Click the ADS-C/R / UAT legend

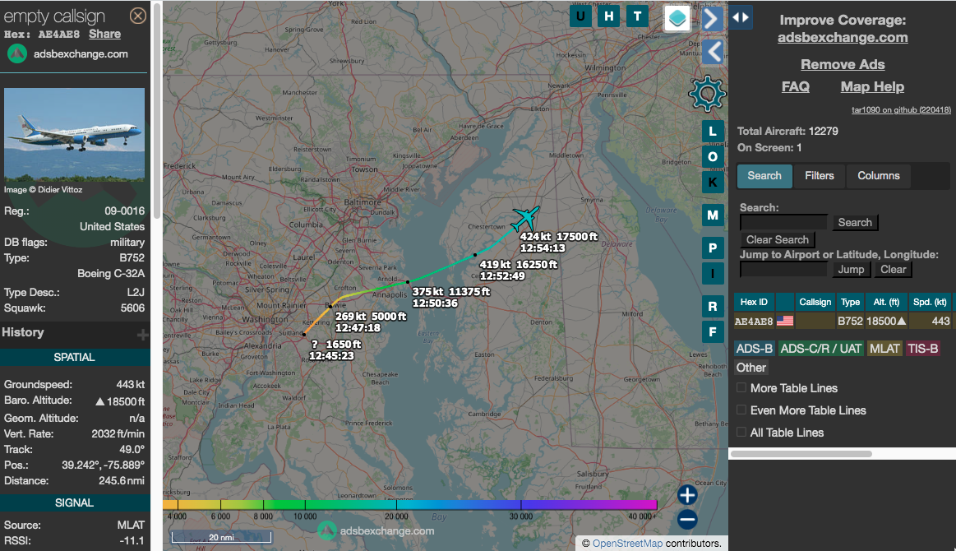tap(821, 349)
